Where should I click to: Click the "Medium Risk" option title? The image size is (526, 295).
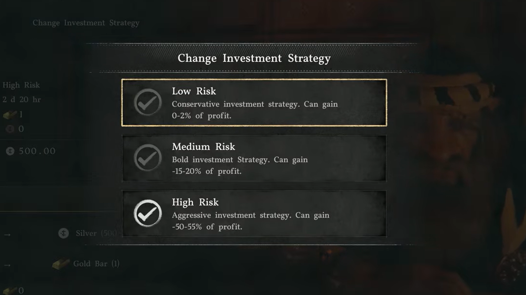point(203,147)
